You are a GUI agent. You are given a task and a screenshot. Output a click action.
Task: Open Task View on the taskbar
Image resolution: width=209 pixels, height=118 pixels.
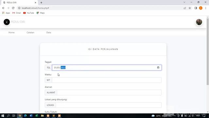click(x=14, y=116)
